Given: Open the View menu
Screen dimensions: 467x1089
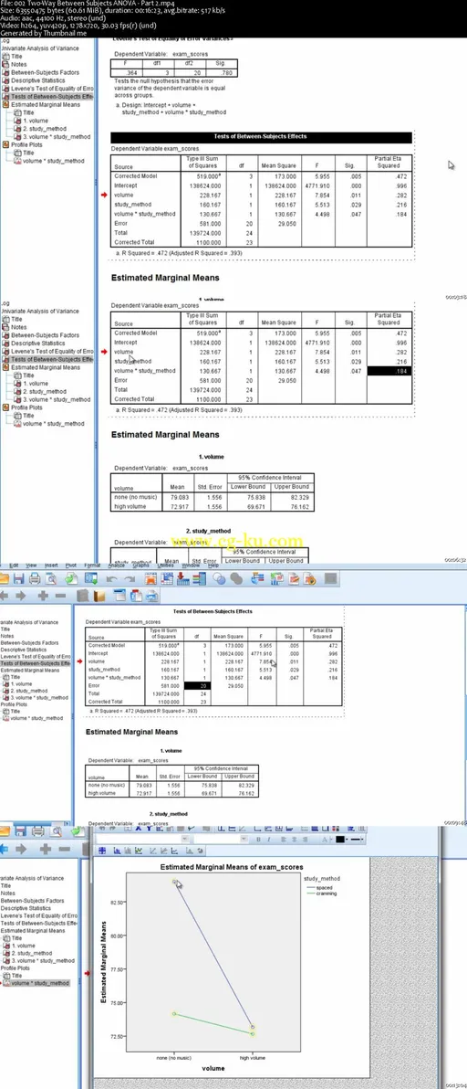Looking at the screenshot, I should pos(31,566).
